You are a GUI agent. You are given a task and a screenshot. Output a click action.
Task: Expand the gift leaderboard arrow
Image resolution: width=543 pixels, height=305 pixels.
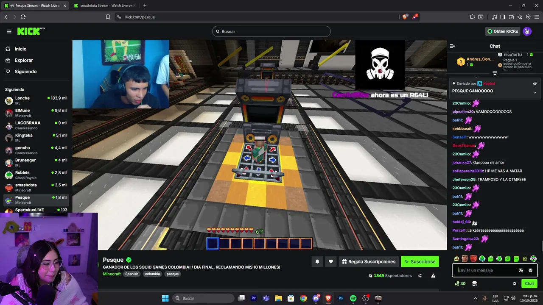[495, 74]
